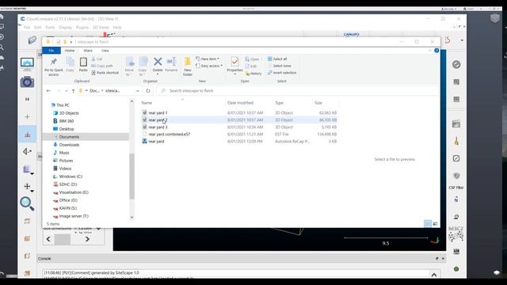Screen dimensions: 507x285
Task: Click CloudCompare flip-arrow icon in left toolbar
Action: pos(27,151)
